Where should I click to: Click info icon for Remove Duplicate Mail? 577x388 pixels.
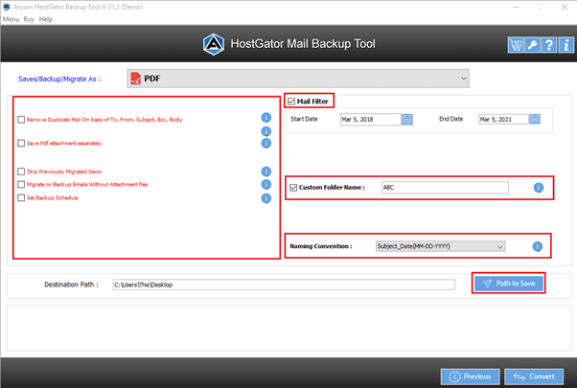tap(266, 118)
